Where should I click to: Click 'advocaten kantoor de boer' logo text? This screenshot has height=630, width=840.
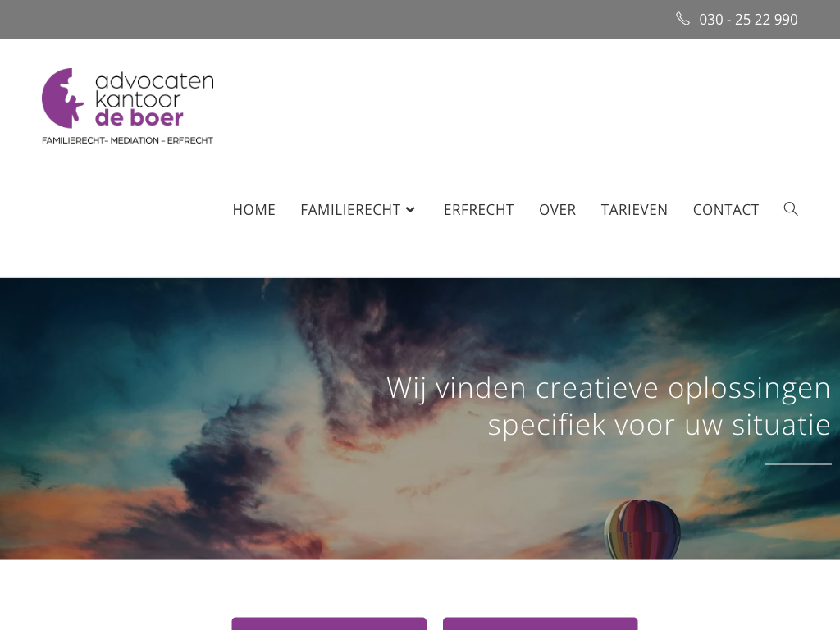point(154,99)
